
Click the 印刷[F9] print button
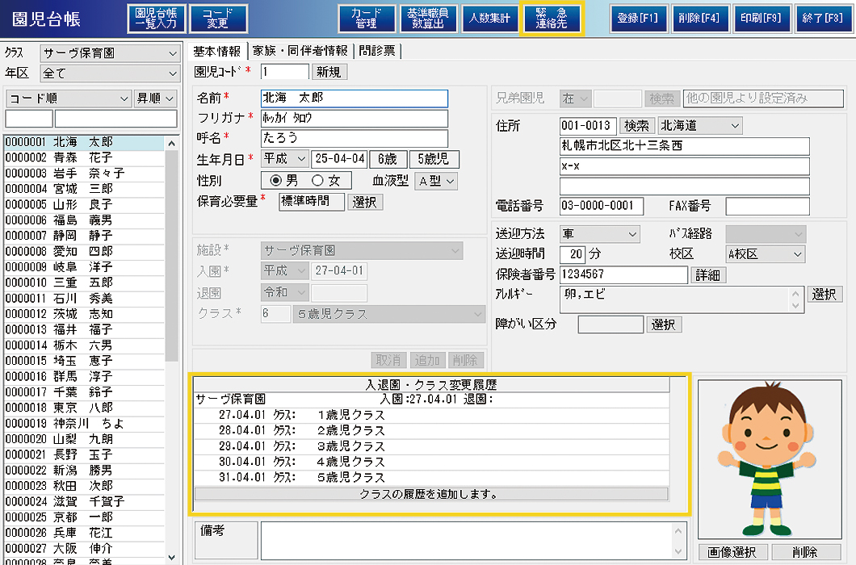point(761,18)
